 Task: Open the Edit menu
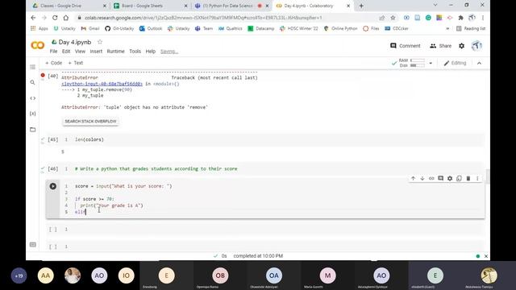click(x=66, y=52)
